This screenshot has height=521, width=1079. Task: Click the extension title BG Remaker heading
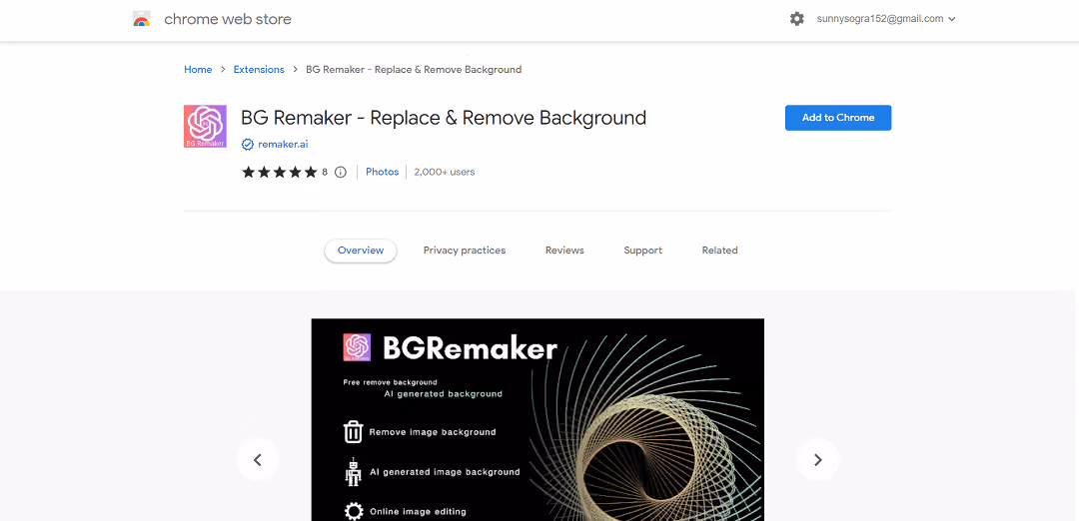[x=444, y=118]
